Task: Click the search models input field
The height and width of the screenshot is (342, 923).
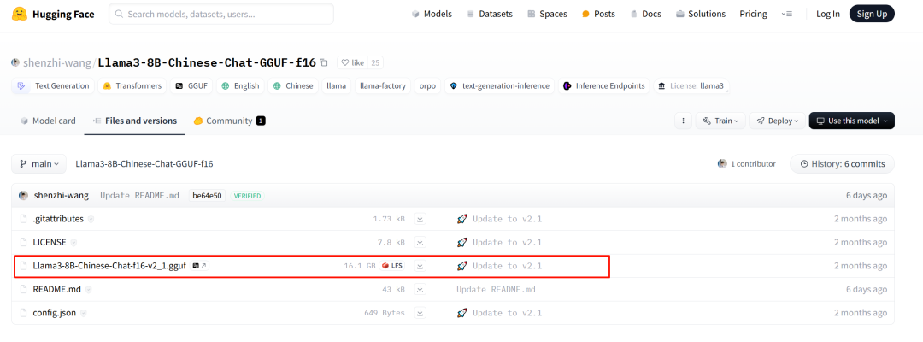Action: [x=221, y=14]
